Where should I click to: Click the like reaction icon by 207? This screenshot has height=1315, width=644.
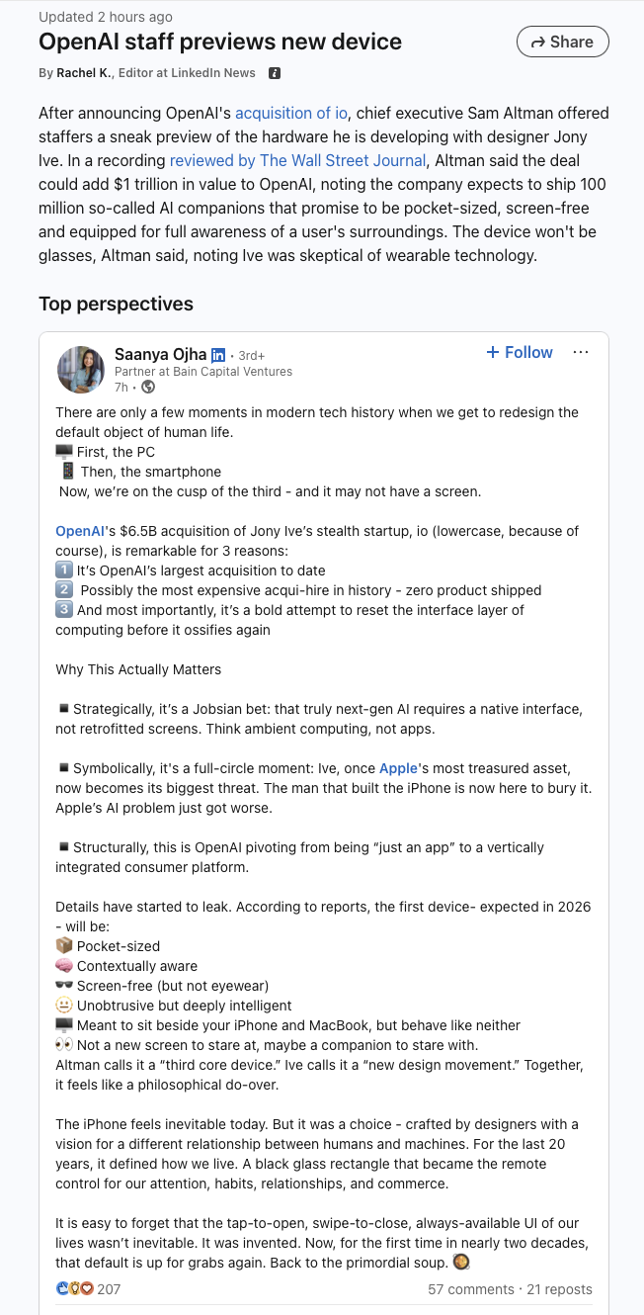pos(63,1288)
